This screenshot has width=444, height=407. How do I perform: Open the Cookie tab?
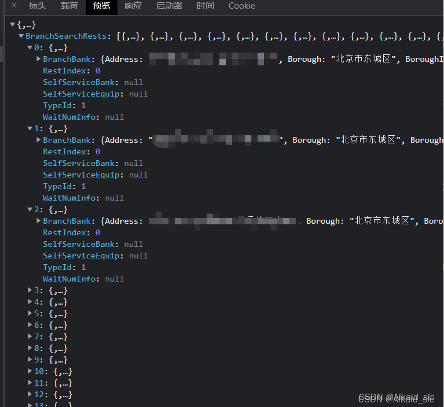(242, 6)
